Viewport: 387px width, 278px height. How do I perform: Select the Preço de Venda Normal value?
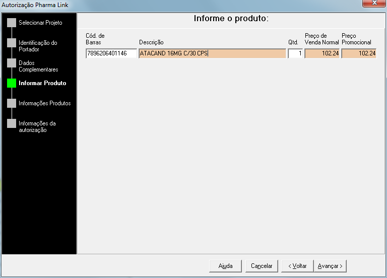322,53
